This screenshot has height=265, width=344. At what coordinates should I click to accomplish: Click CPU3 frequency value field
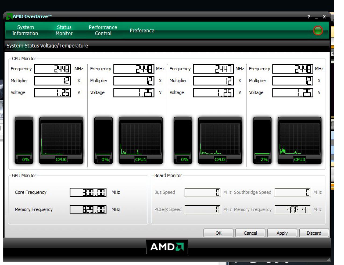pos(293,69)
